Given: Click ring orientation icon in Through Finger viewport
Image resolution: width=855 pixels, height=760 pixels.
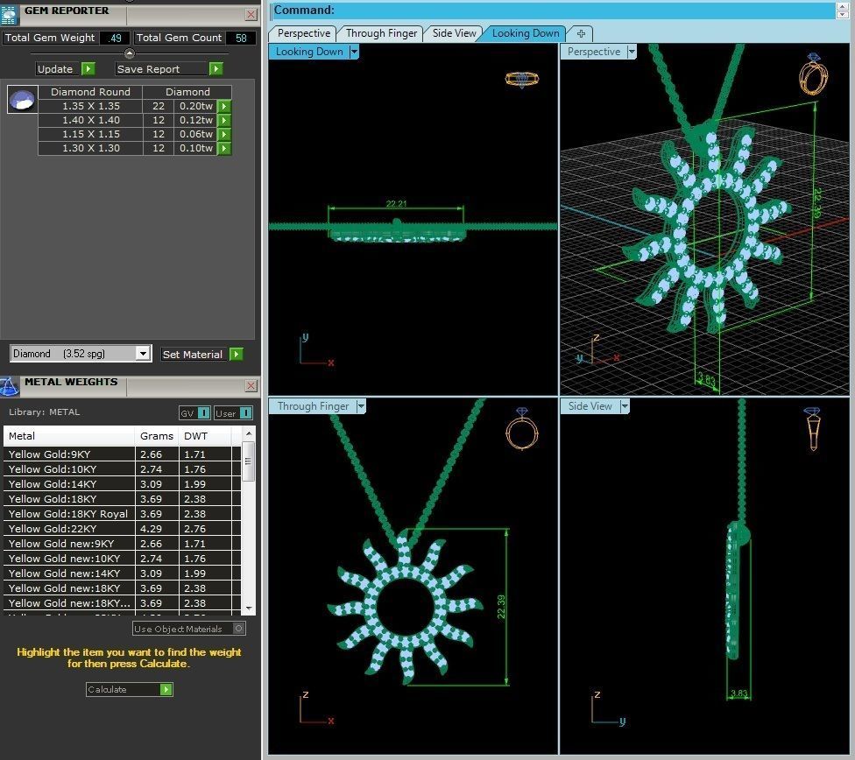Looking at the screenshot, I should click(522, 429).
